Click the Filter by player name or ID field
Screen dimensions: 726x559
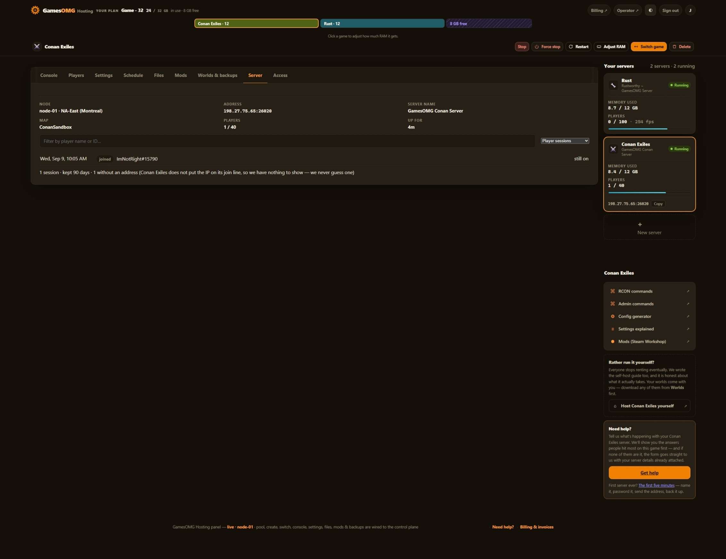coord(287,141)
